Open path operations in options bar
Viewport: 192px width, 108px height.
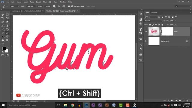(54, 6)
